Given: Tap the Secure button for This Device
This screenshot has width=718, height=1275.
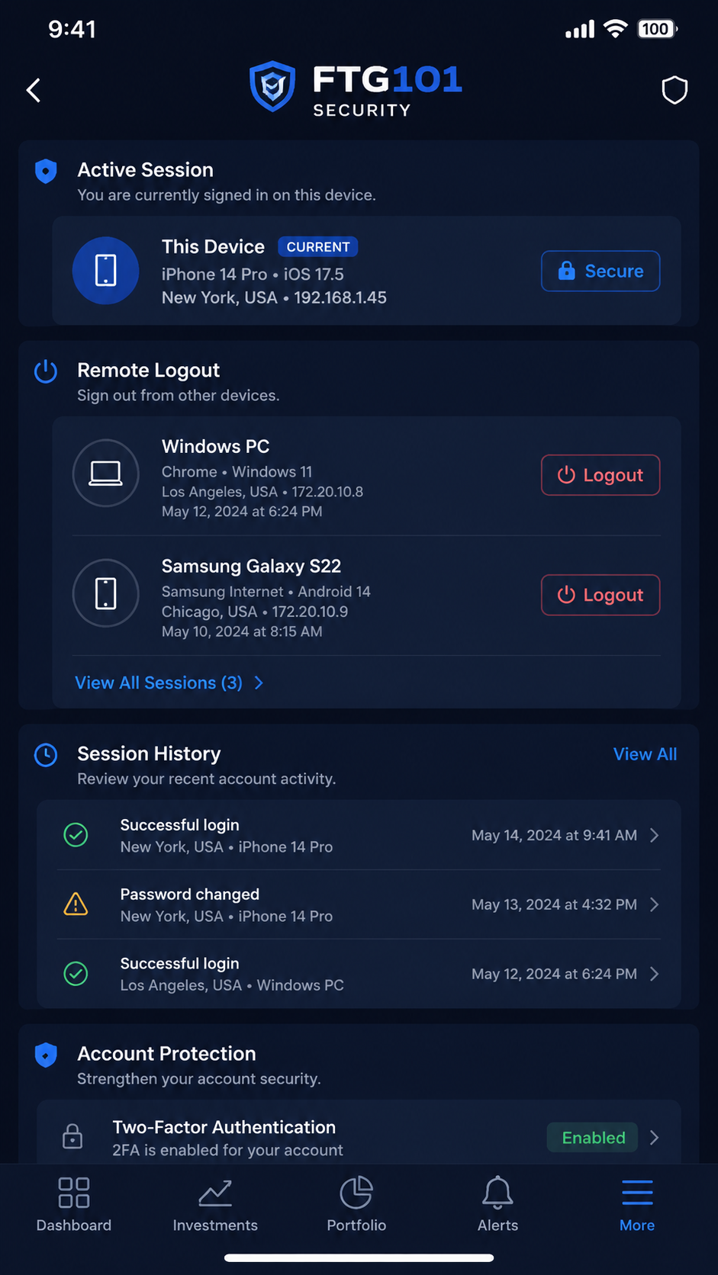Looking at the screenshot, I should pos(600,271).
